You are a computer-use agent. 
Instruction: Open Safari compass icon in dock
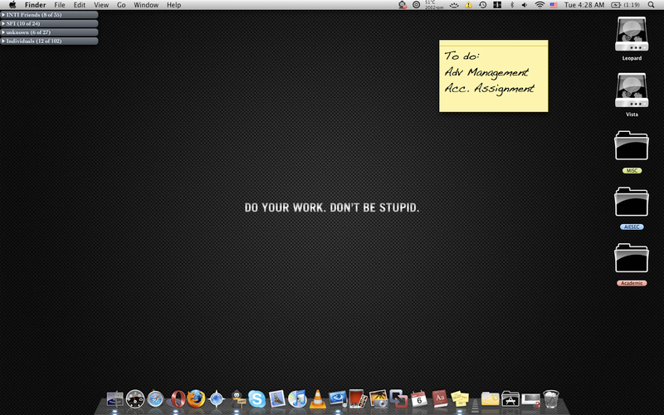tap(156, 399)
